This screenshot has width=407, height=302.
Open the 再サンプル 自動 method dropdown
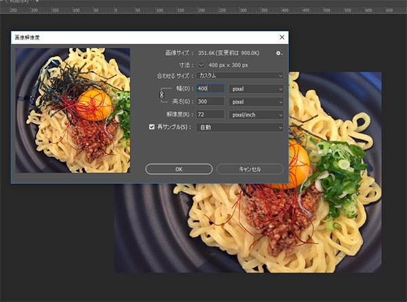tap(240, 128)
